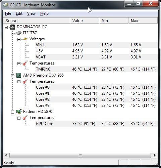This screenshot has height=168, width=161.
Task: Click Core #0 current value 46 °C (113 °F)
Action: coord(85,87)
